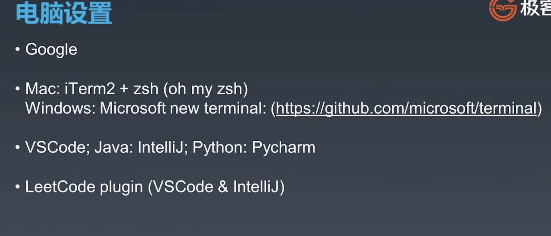Click the bullet dot before LeetCode

pos(18,187)
